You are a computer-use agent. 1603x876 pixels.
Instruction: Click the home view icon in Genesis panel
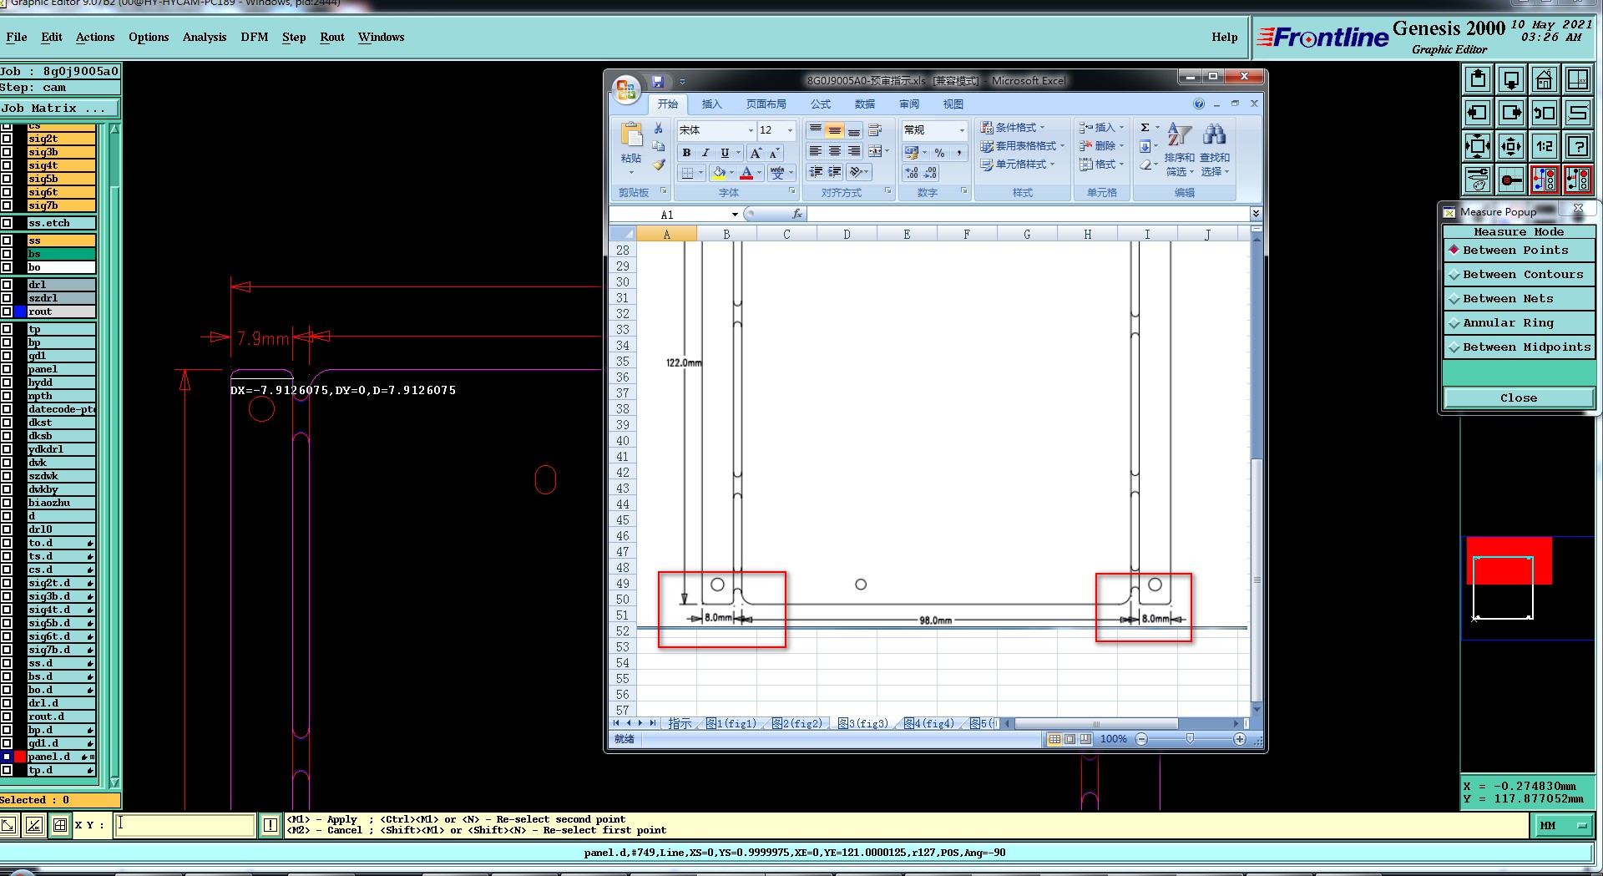click(1544, 79)
